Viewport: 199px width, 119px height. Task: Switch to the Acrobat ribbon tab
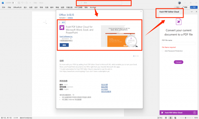coord(93,7)
